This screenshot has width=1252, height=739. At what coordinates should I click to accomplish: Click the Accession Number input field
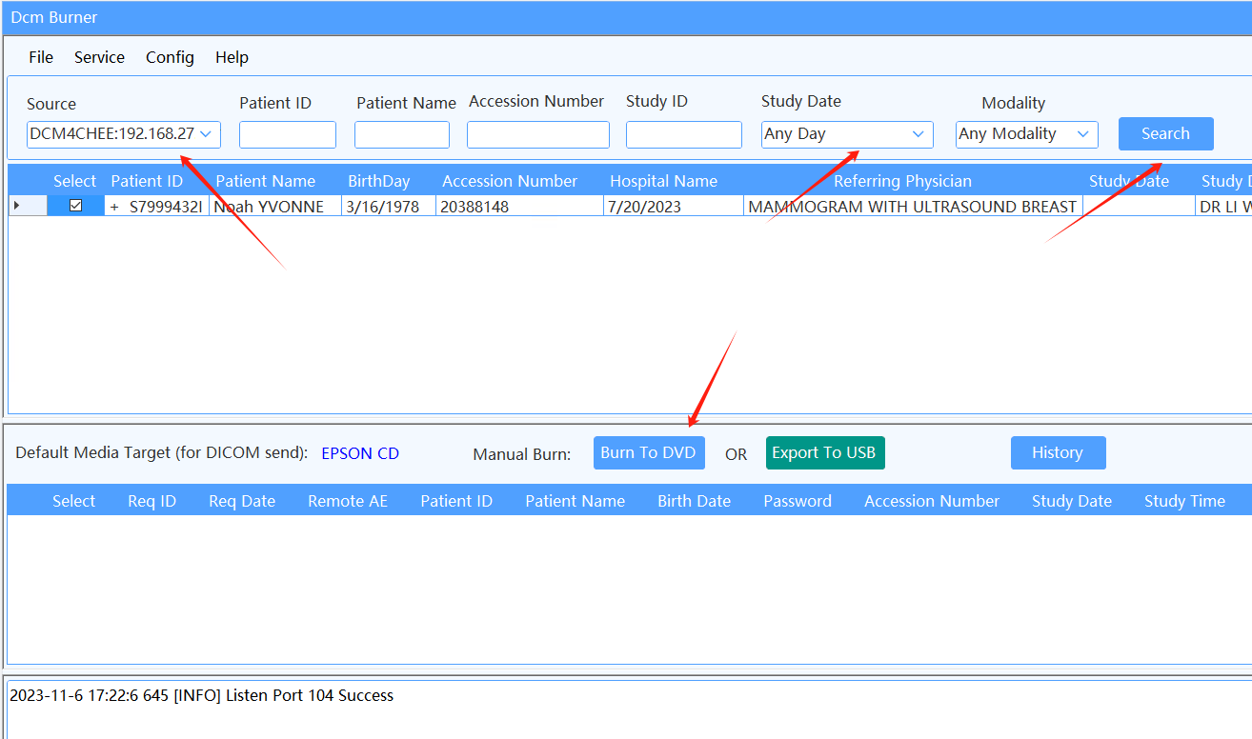point(537,134)
